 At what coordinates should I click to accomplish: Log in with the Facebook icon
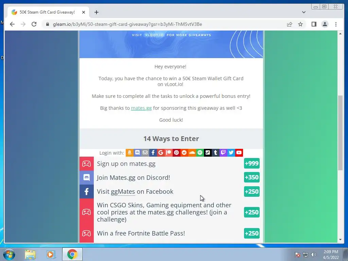(153, 153)
